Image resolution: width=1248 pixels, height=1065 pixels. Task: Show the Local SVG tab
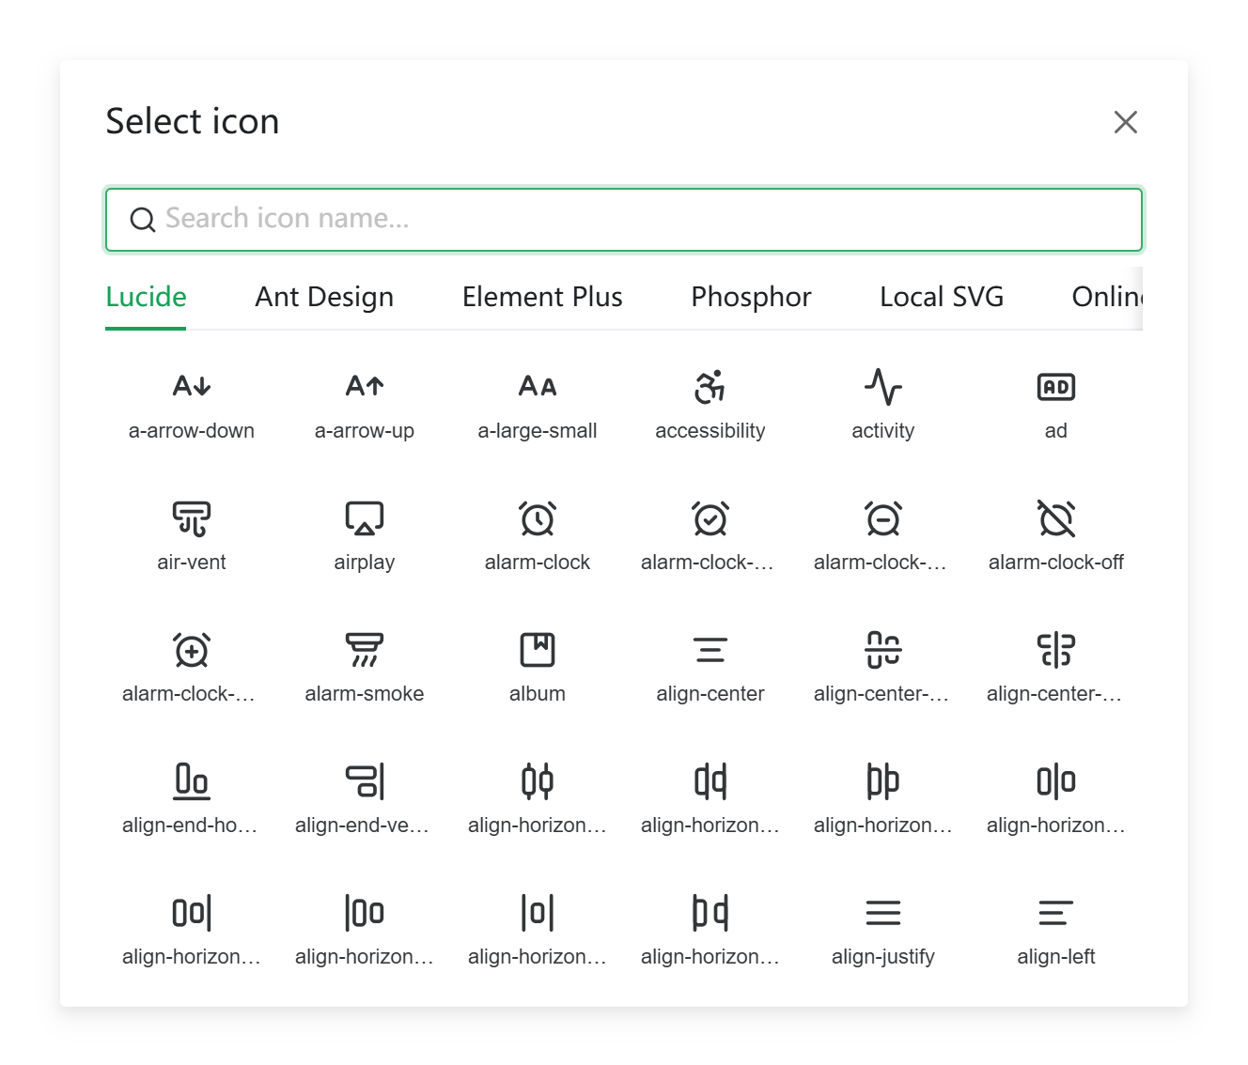pyautogui.click(x=942, y=297)
